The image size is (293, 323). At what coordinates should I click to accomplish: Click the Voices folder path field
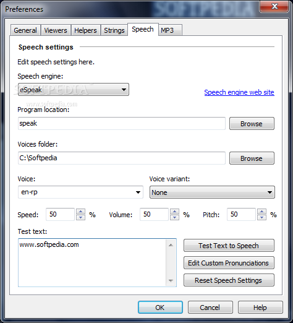coord(122,158)
